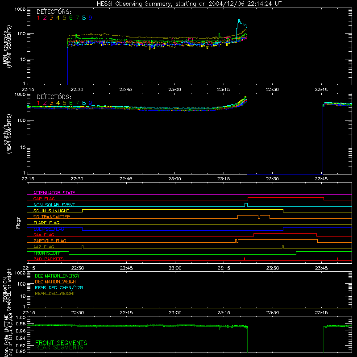Select green detector 6 in rear segments legend

(x=71, y=103)
